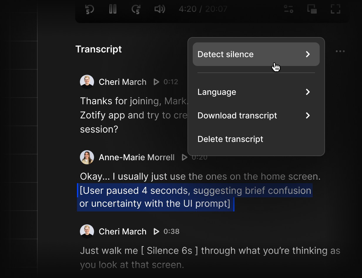Play Cheri March's segment at 0:38
The width and height of the screenshot is (362, 278).
click(x=156, y=231)
